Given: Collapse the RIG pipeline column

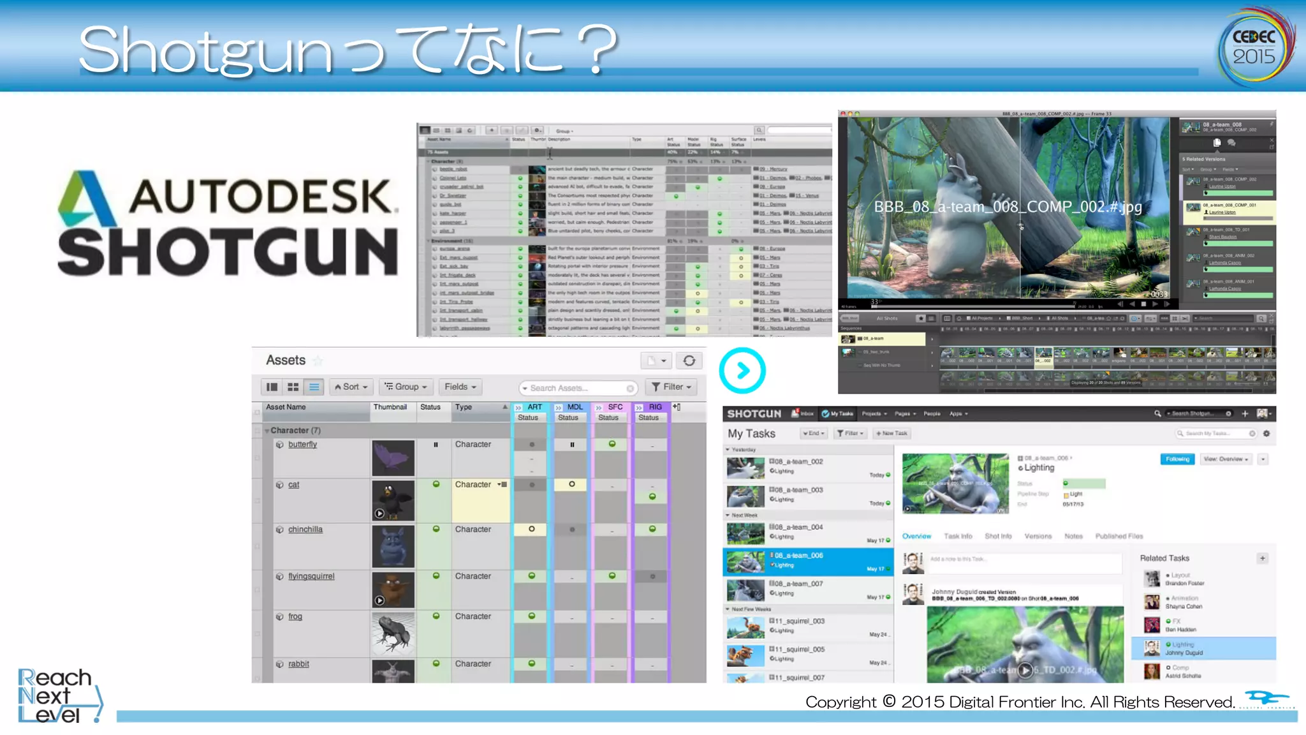Looking at the screenshot, I should click(639, 407).
